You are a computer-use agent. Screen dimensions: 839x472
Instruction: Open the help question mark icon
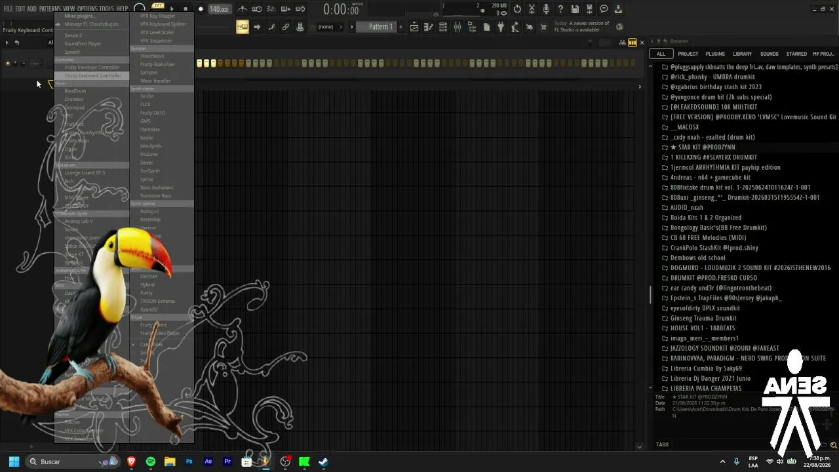click(x=560, y=9)
